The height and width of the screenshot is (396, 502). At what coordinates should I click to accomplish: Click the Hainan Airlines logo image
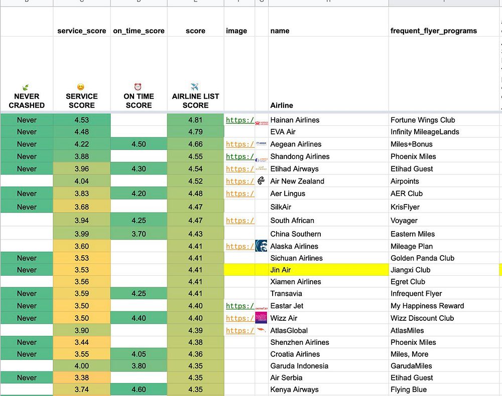[262, 123]
